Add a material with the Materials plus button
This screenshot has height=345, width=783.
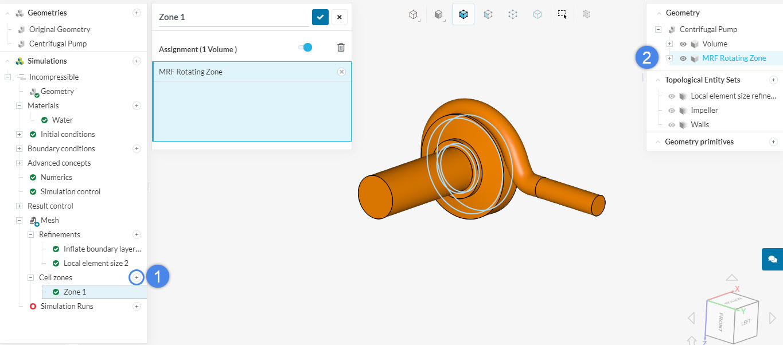137,105
